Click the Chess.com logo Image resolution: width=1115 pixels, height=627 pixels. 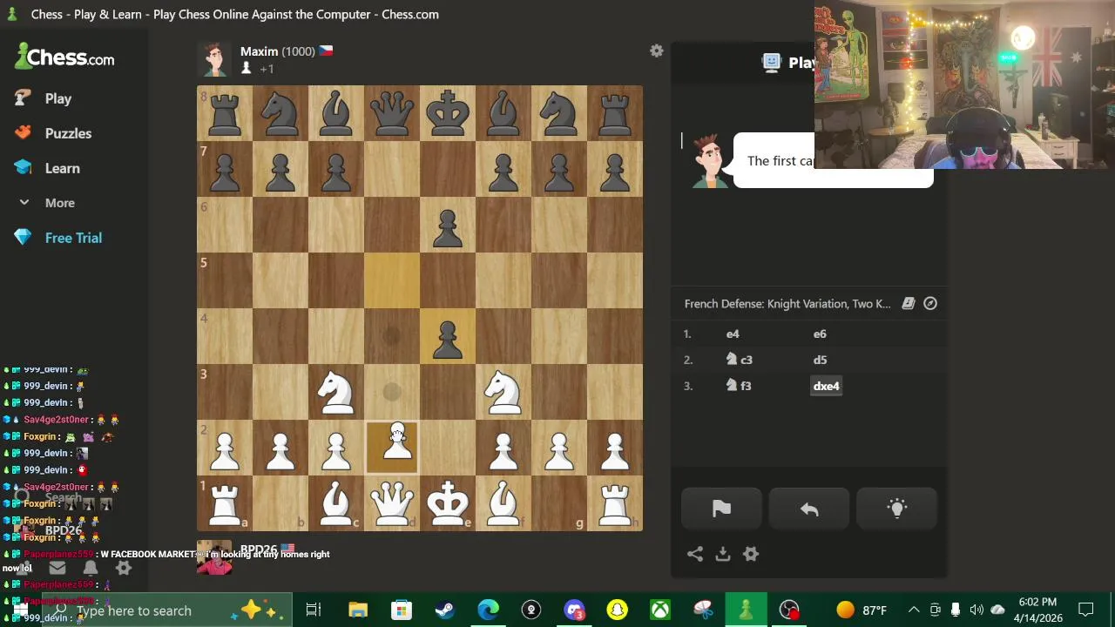coord(64,57)
